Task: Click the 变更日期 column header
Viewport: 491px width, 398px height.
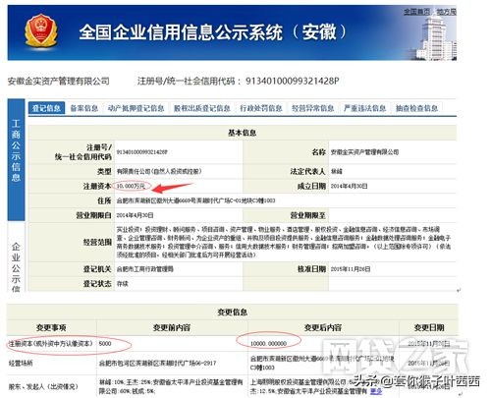Action: (x=429, y=327)
